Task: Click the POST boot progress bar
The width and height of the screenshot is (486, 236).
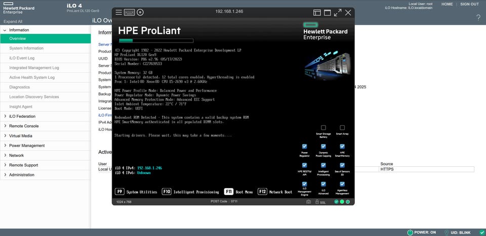Action: 156,40
